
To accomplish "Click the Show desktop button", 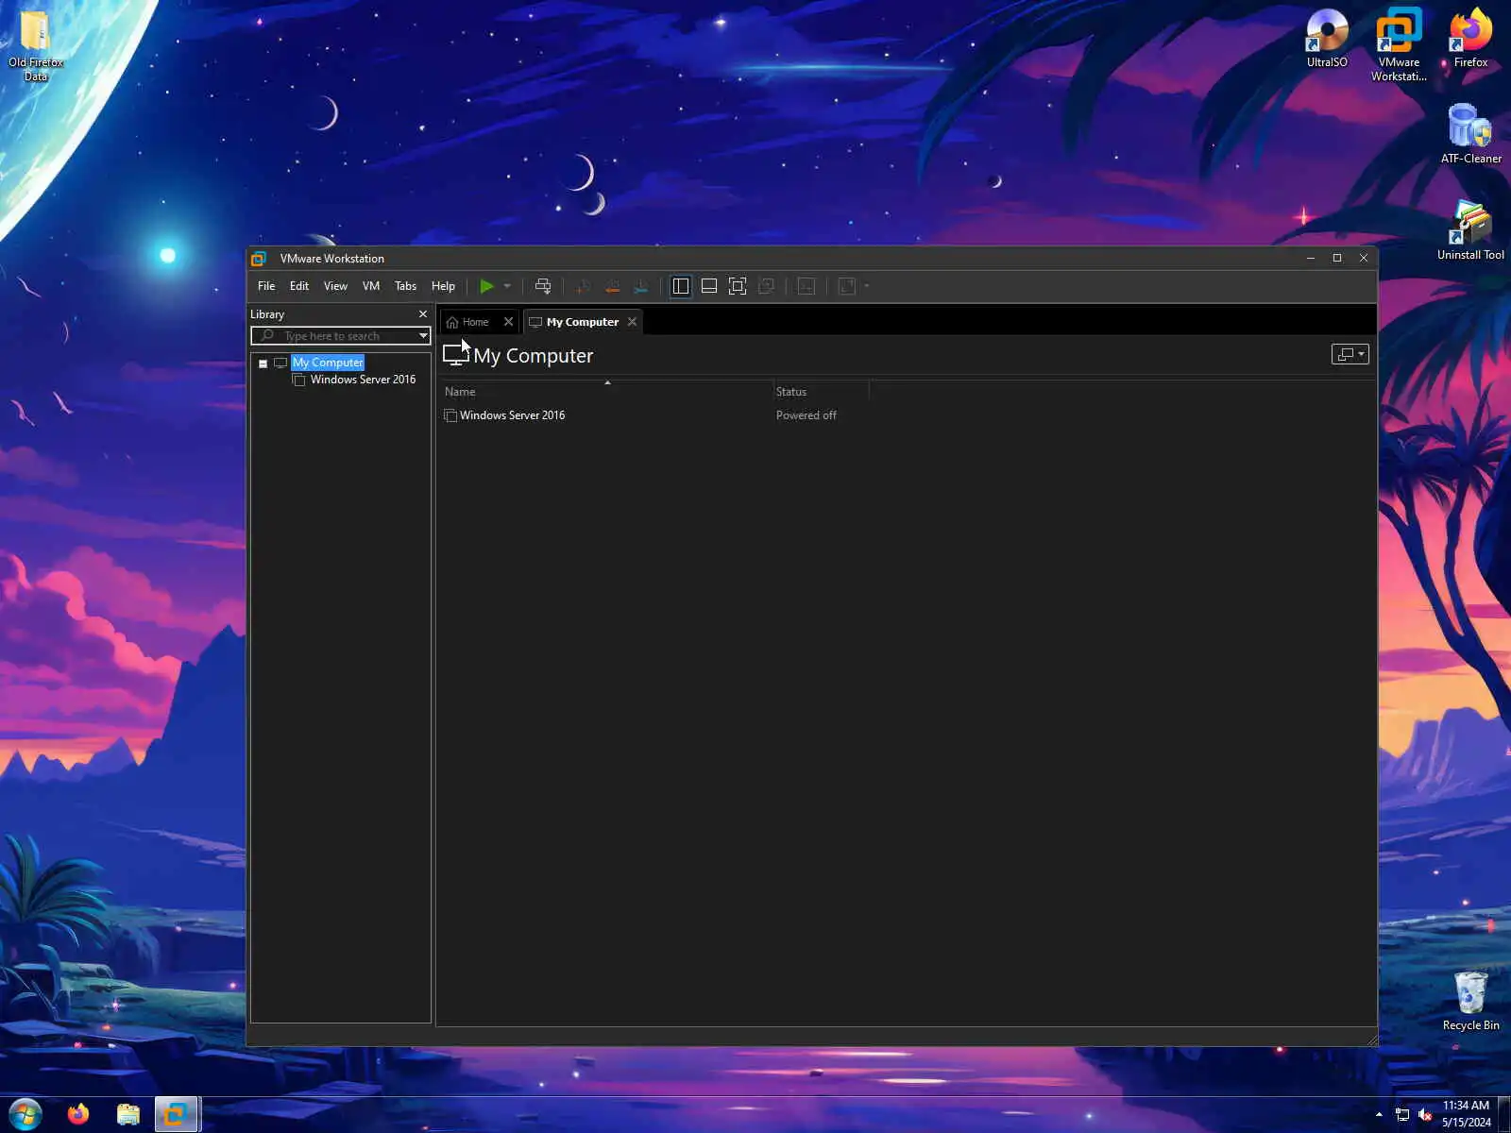I will [1504, 1115].
